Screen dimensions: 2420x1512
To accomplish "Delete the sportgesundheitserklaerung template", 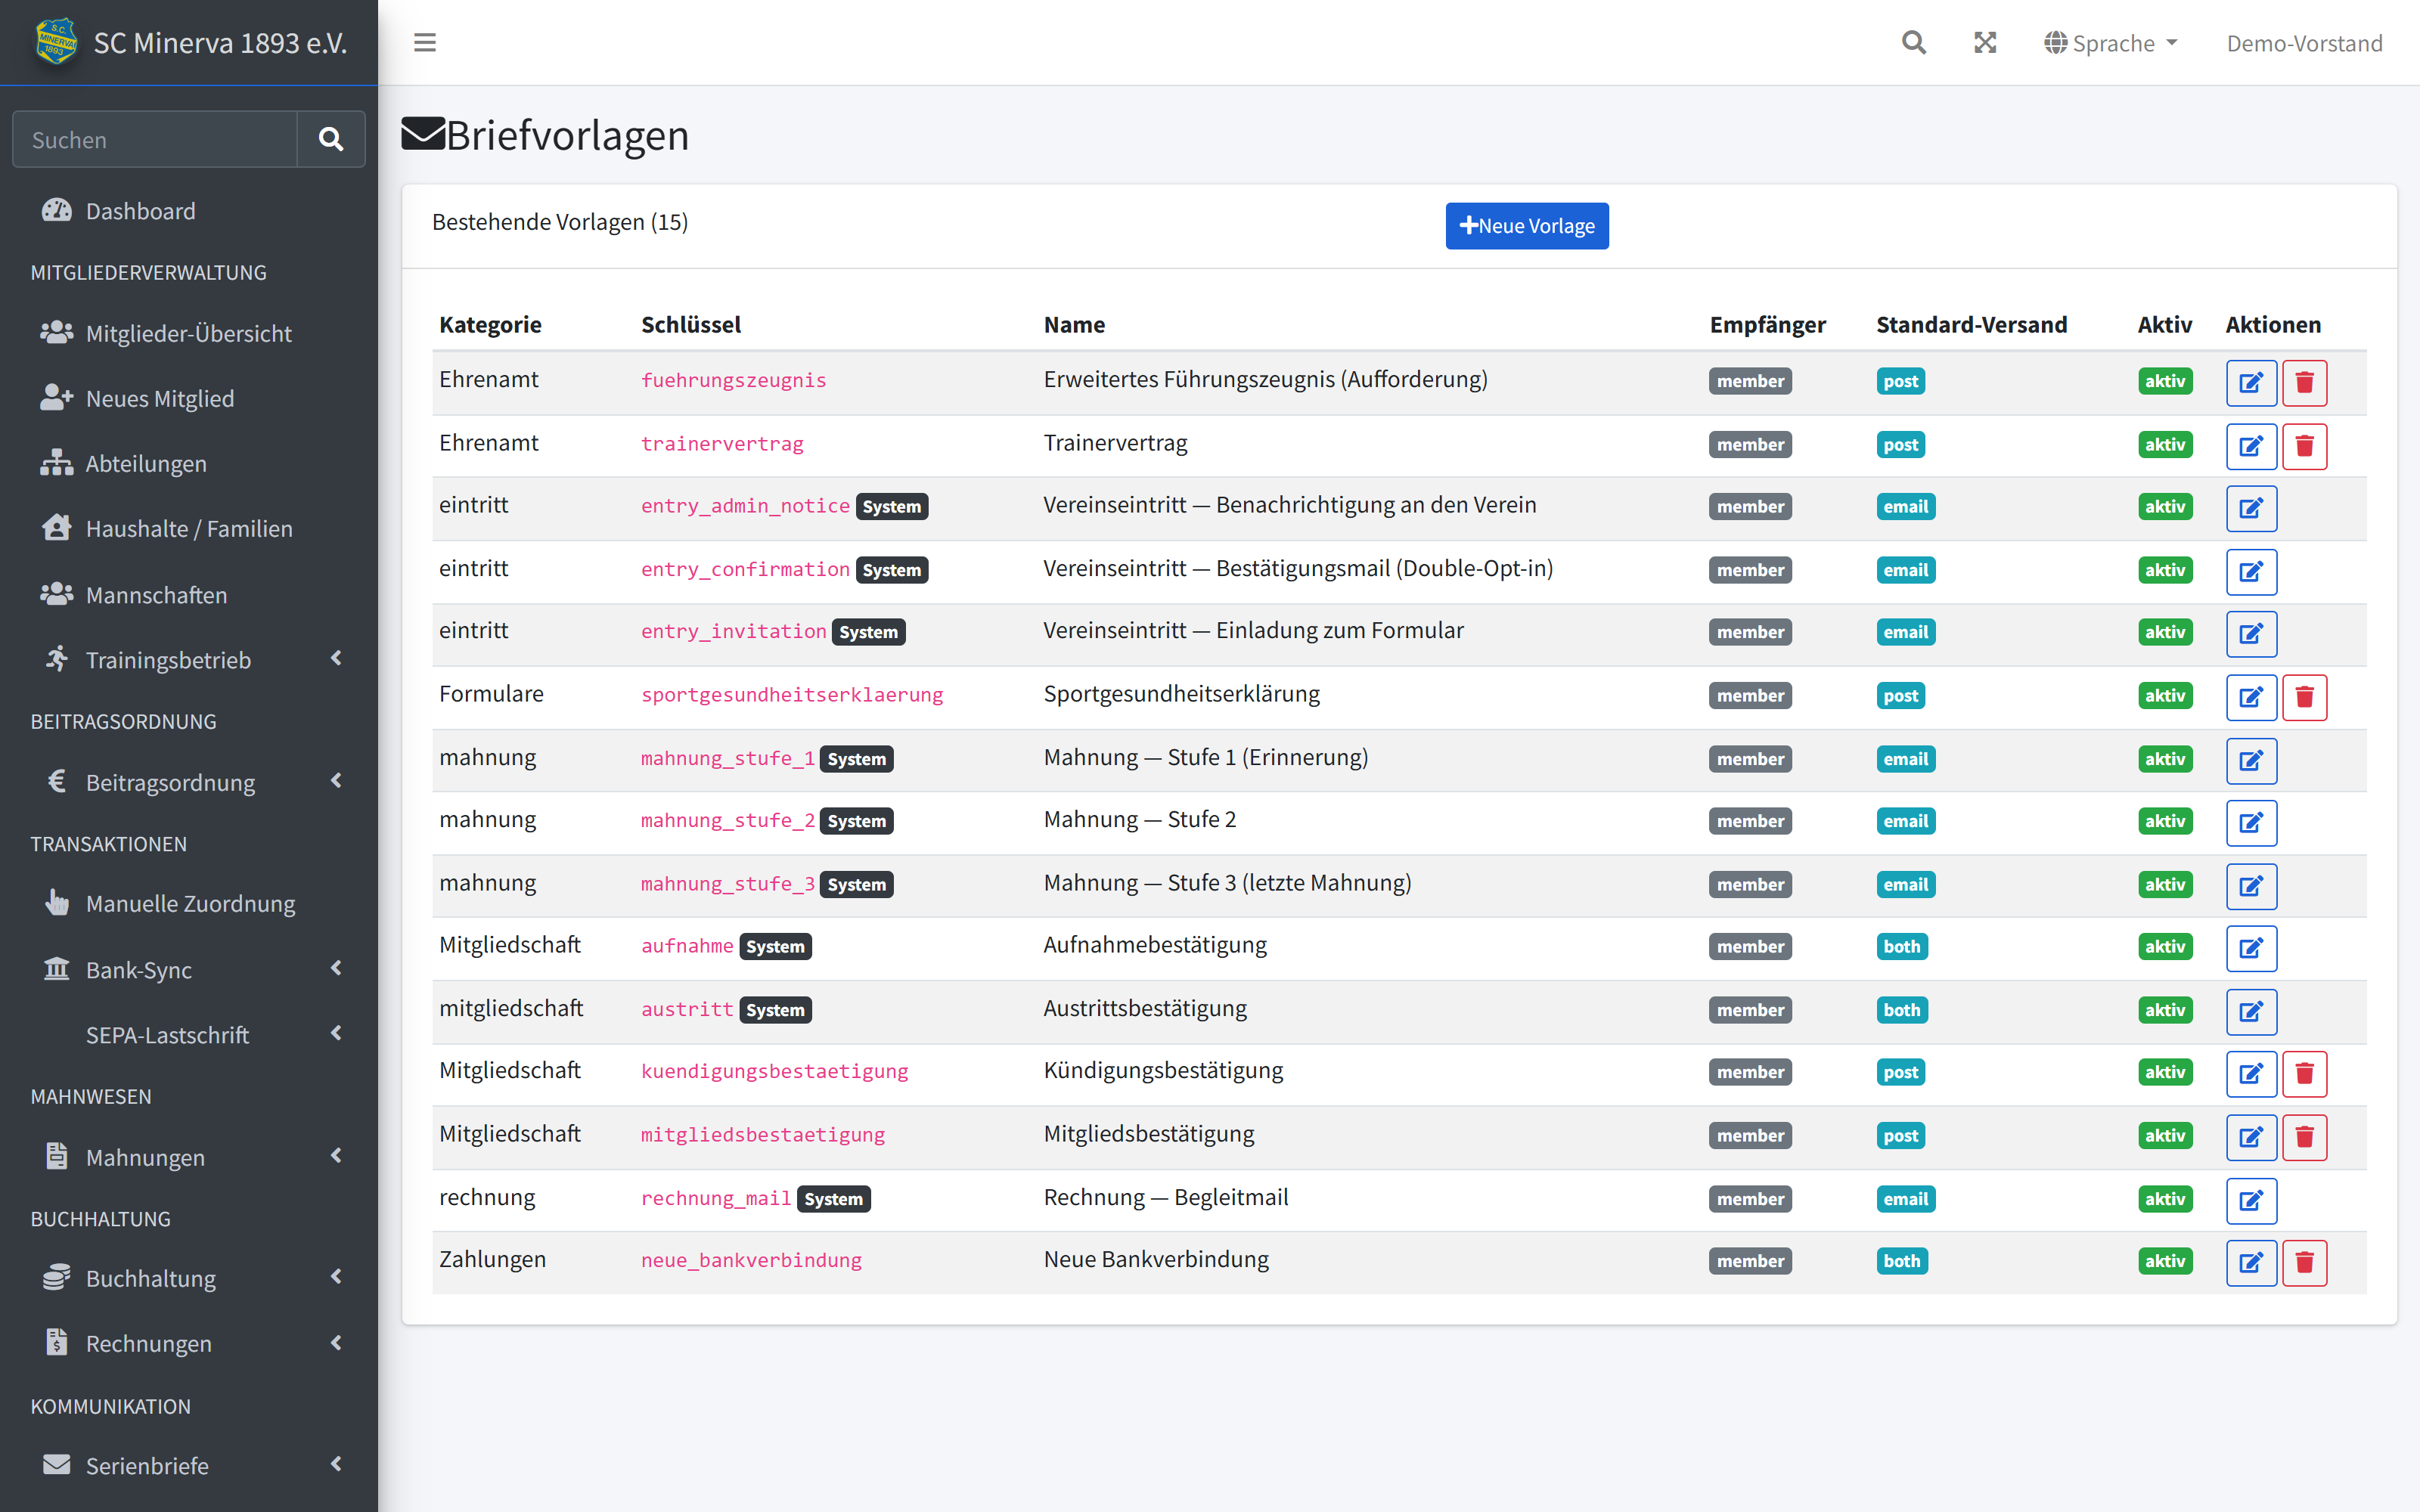I will point(2304,696).
